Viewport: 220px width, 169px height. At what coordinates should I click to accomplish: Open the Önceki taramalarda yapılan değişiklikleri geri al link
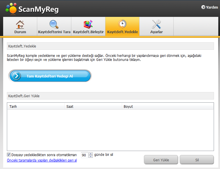pyautogui.click(x=42, y=160)
